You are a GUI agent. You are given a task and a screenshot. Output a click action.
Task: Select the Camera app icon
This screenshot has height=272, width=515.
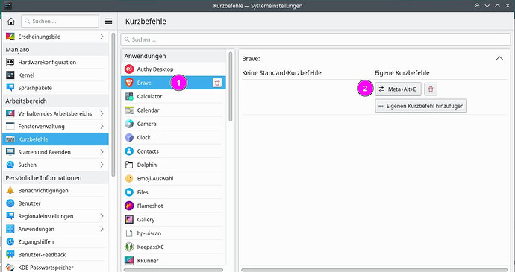tap(129, 124)
